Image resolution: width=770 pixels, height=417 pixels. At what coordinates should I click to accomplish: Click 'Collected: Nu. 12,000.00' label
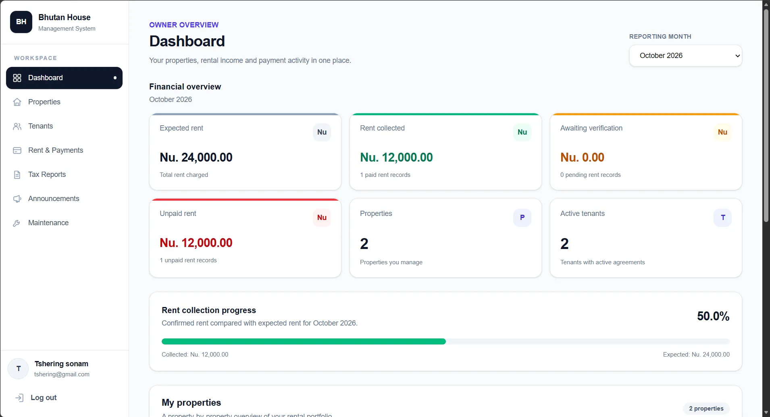[195, 355]
